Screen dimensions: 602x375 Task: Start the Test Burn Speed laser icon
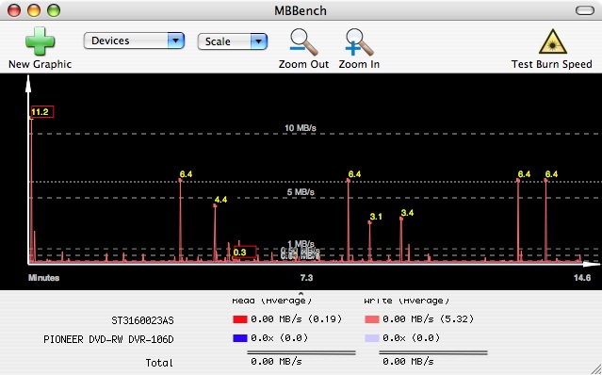(553, 41)
